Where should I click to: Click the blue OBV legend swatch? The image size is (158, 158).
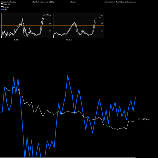(x=2, y=9)
